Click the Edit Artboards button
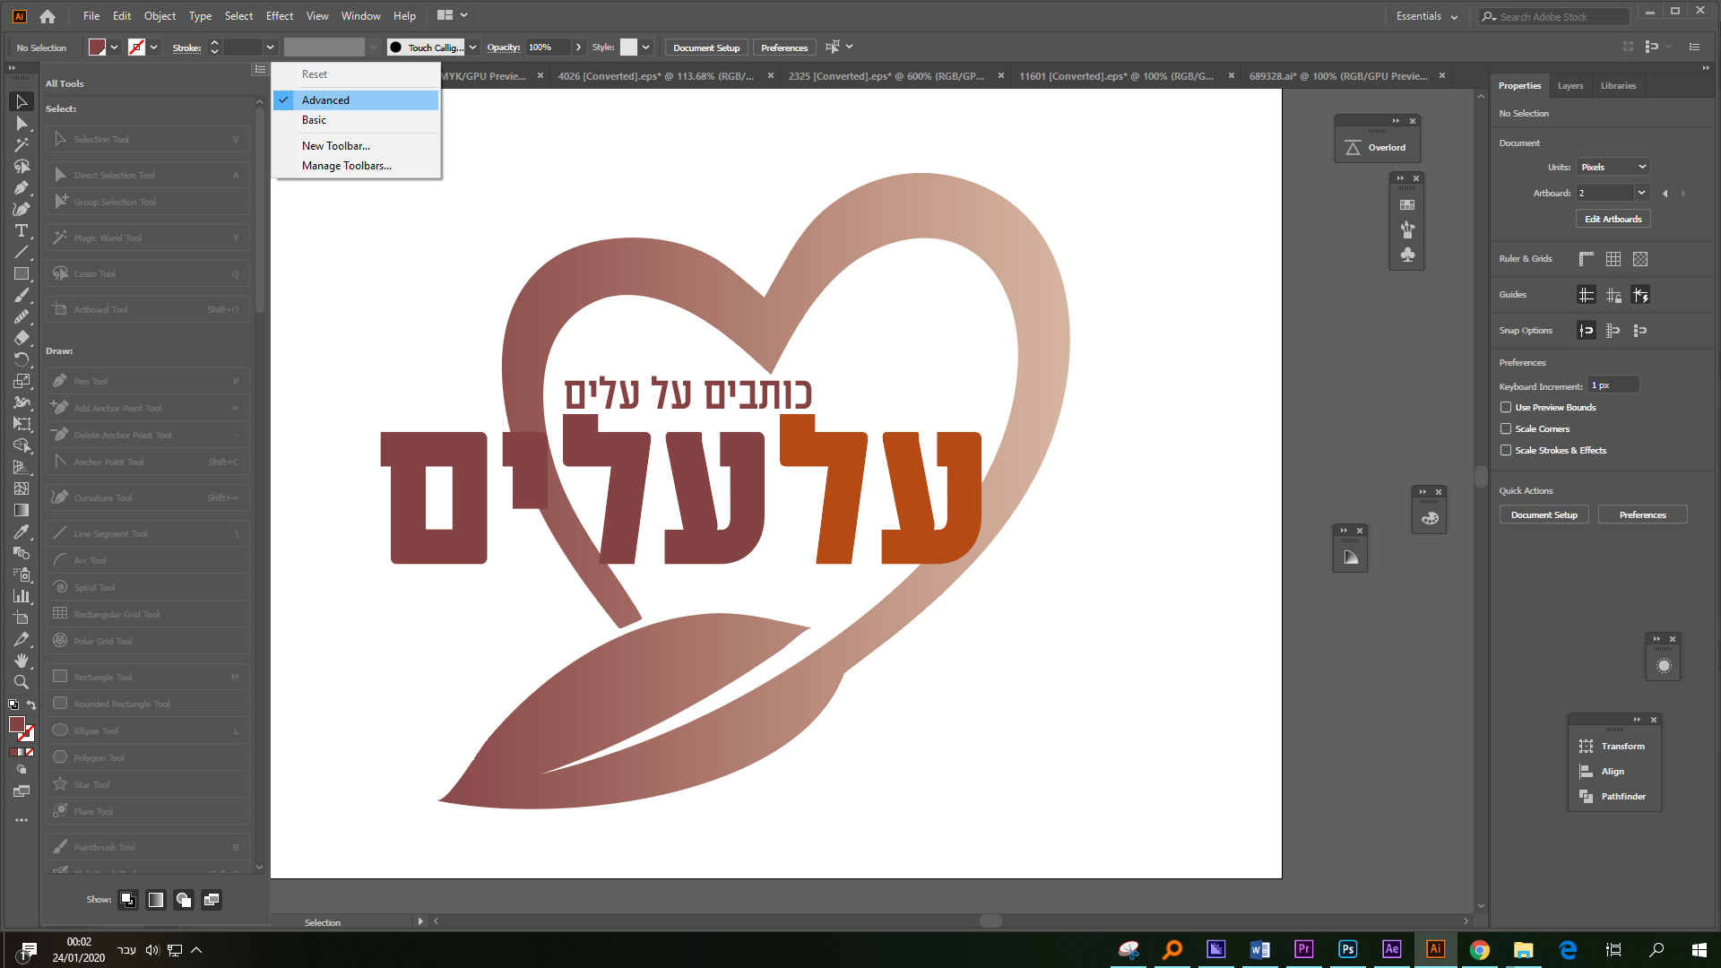 [x=1613, y=218]
